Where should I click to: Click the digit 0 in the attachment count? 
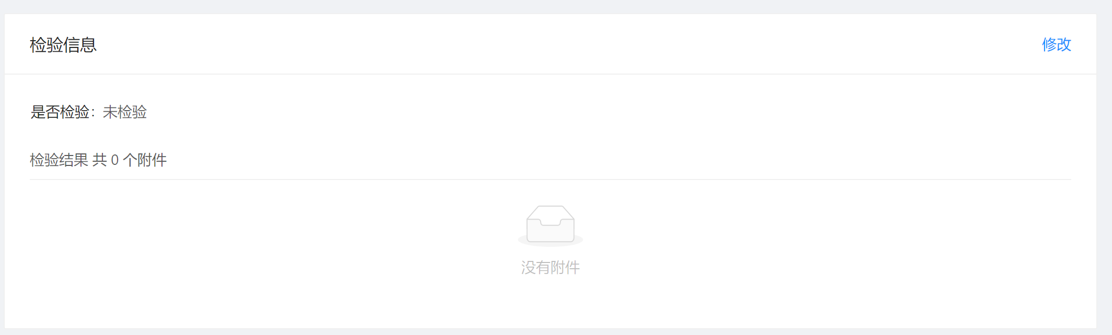coord(115,160)
